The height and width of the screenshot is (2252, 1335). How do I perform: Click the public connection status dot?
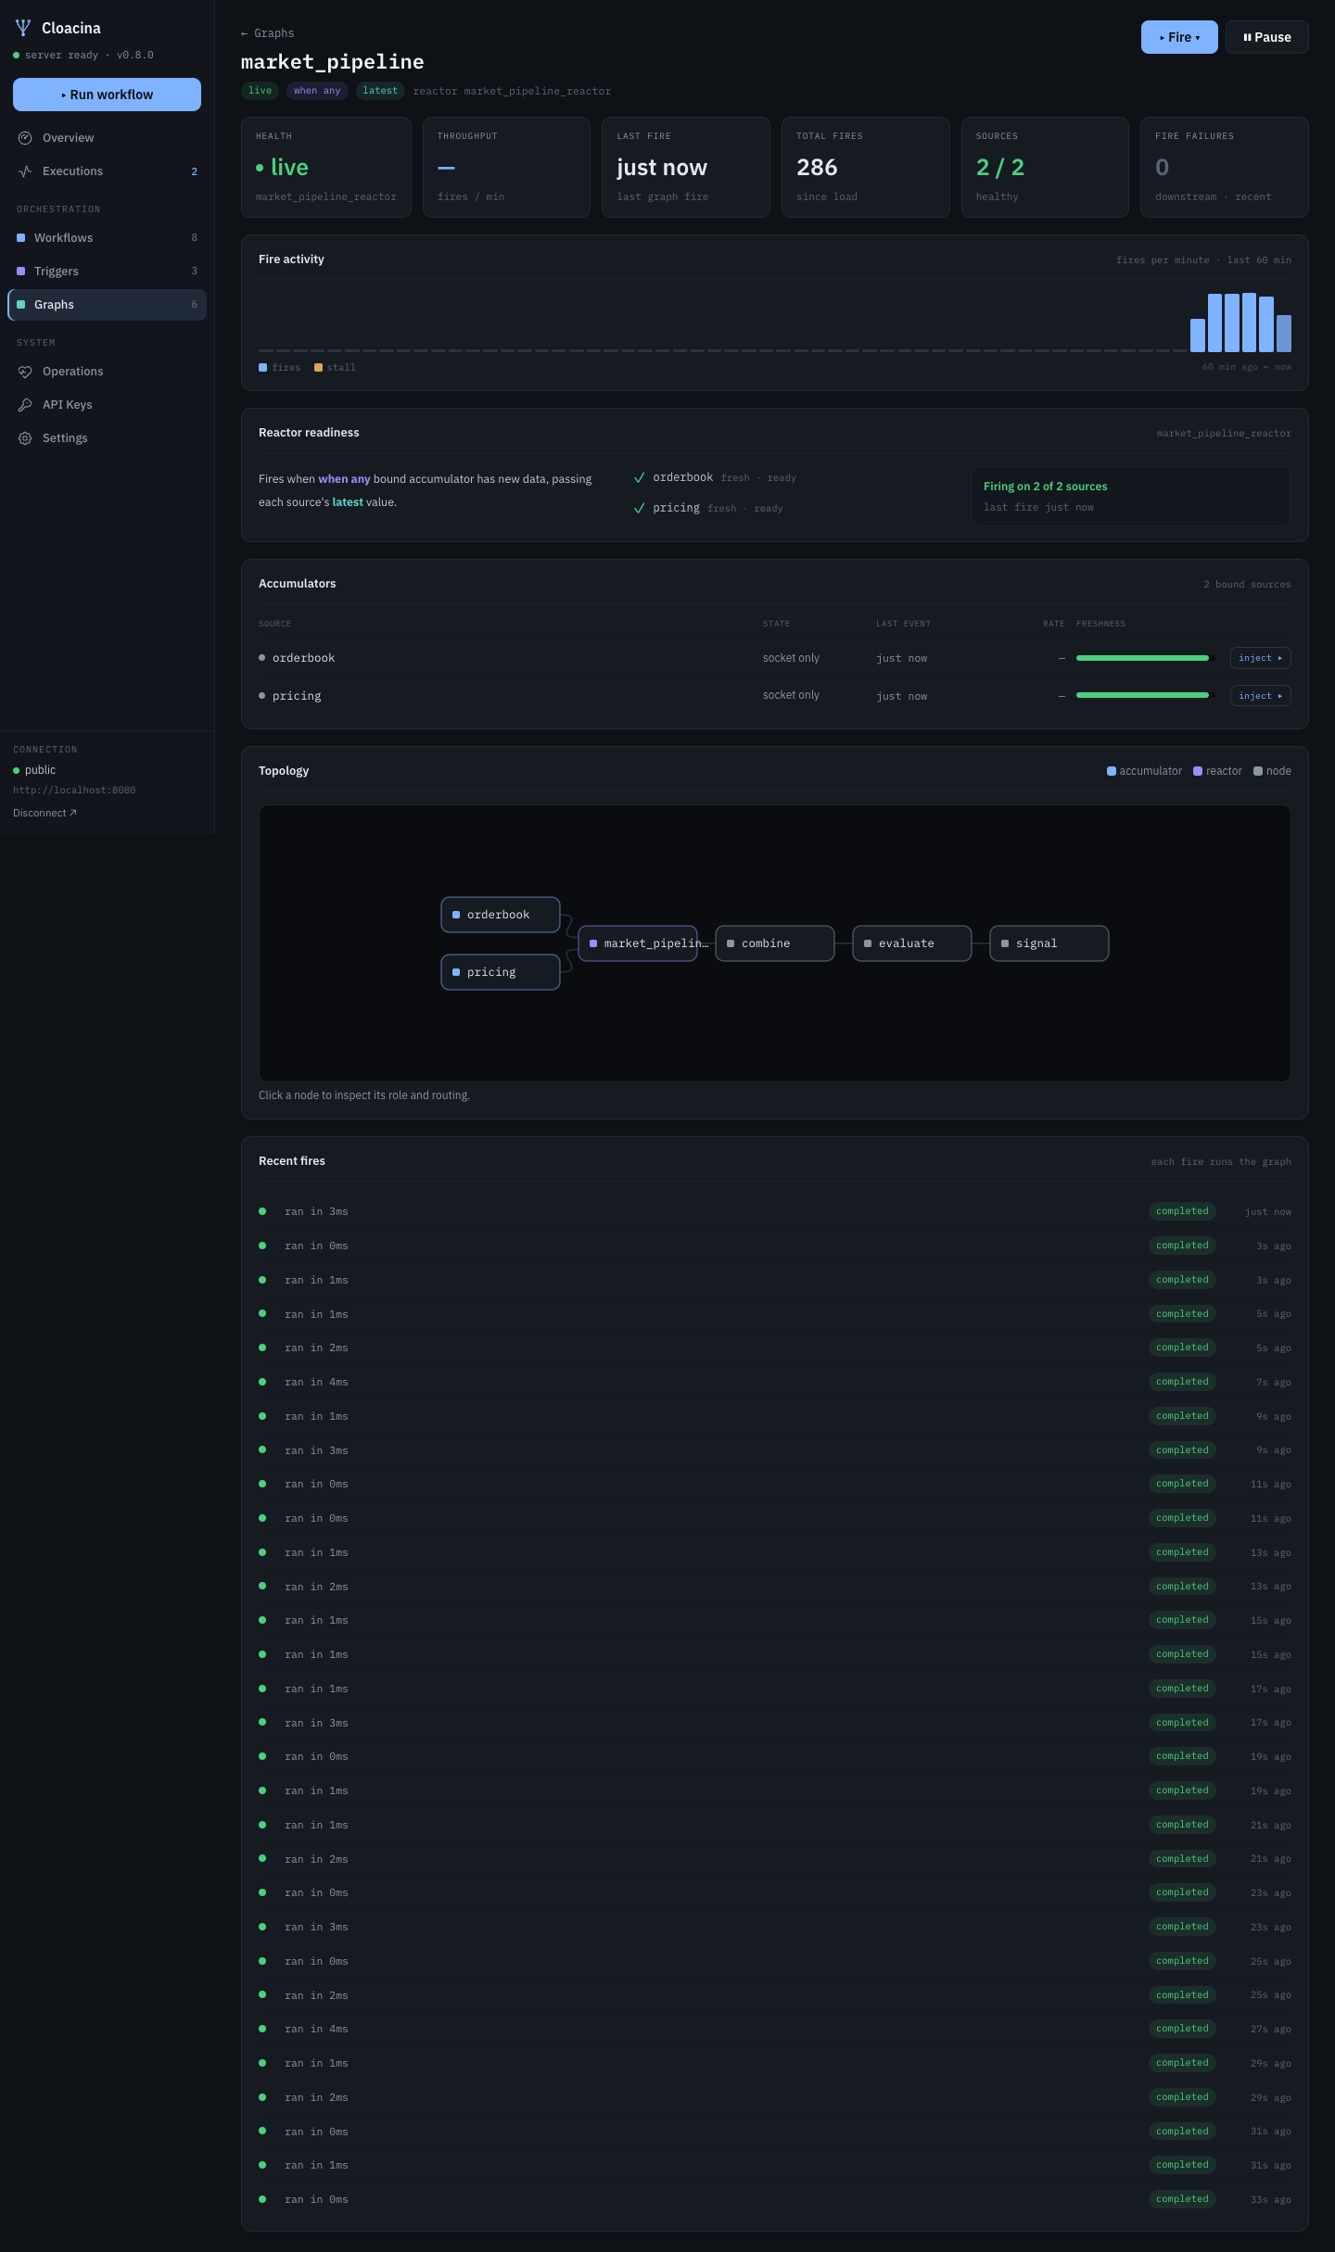(x=17, y=771)
